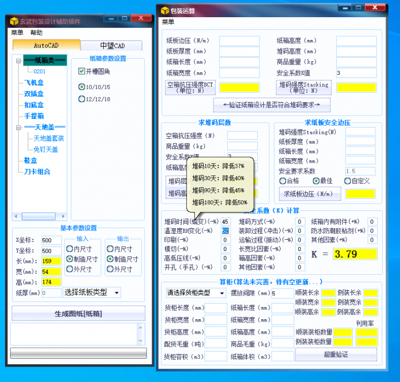This screenshot has height=382, width=400.
Task: Switch to the 中望CAD tab
Action: (x=112, y=46)
